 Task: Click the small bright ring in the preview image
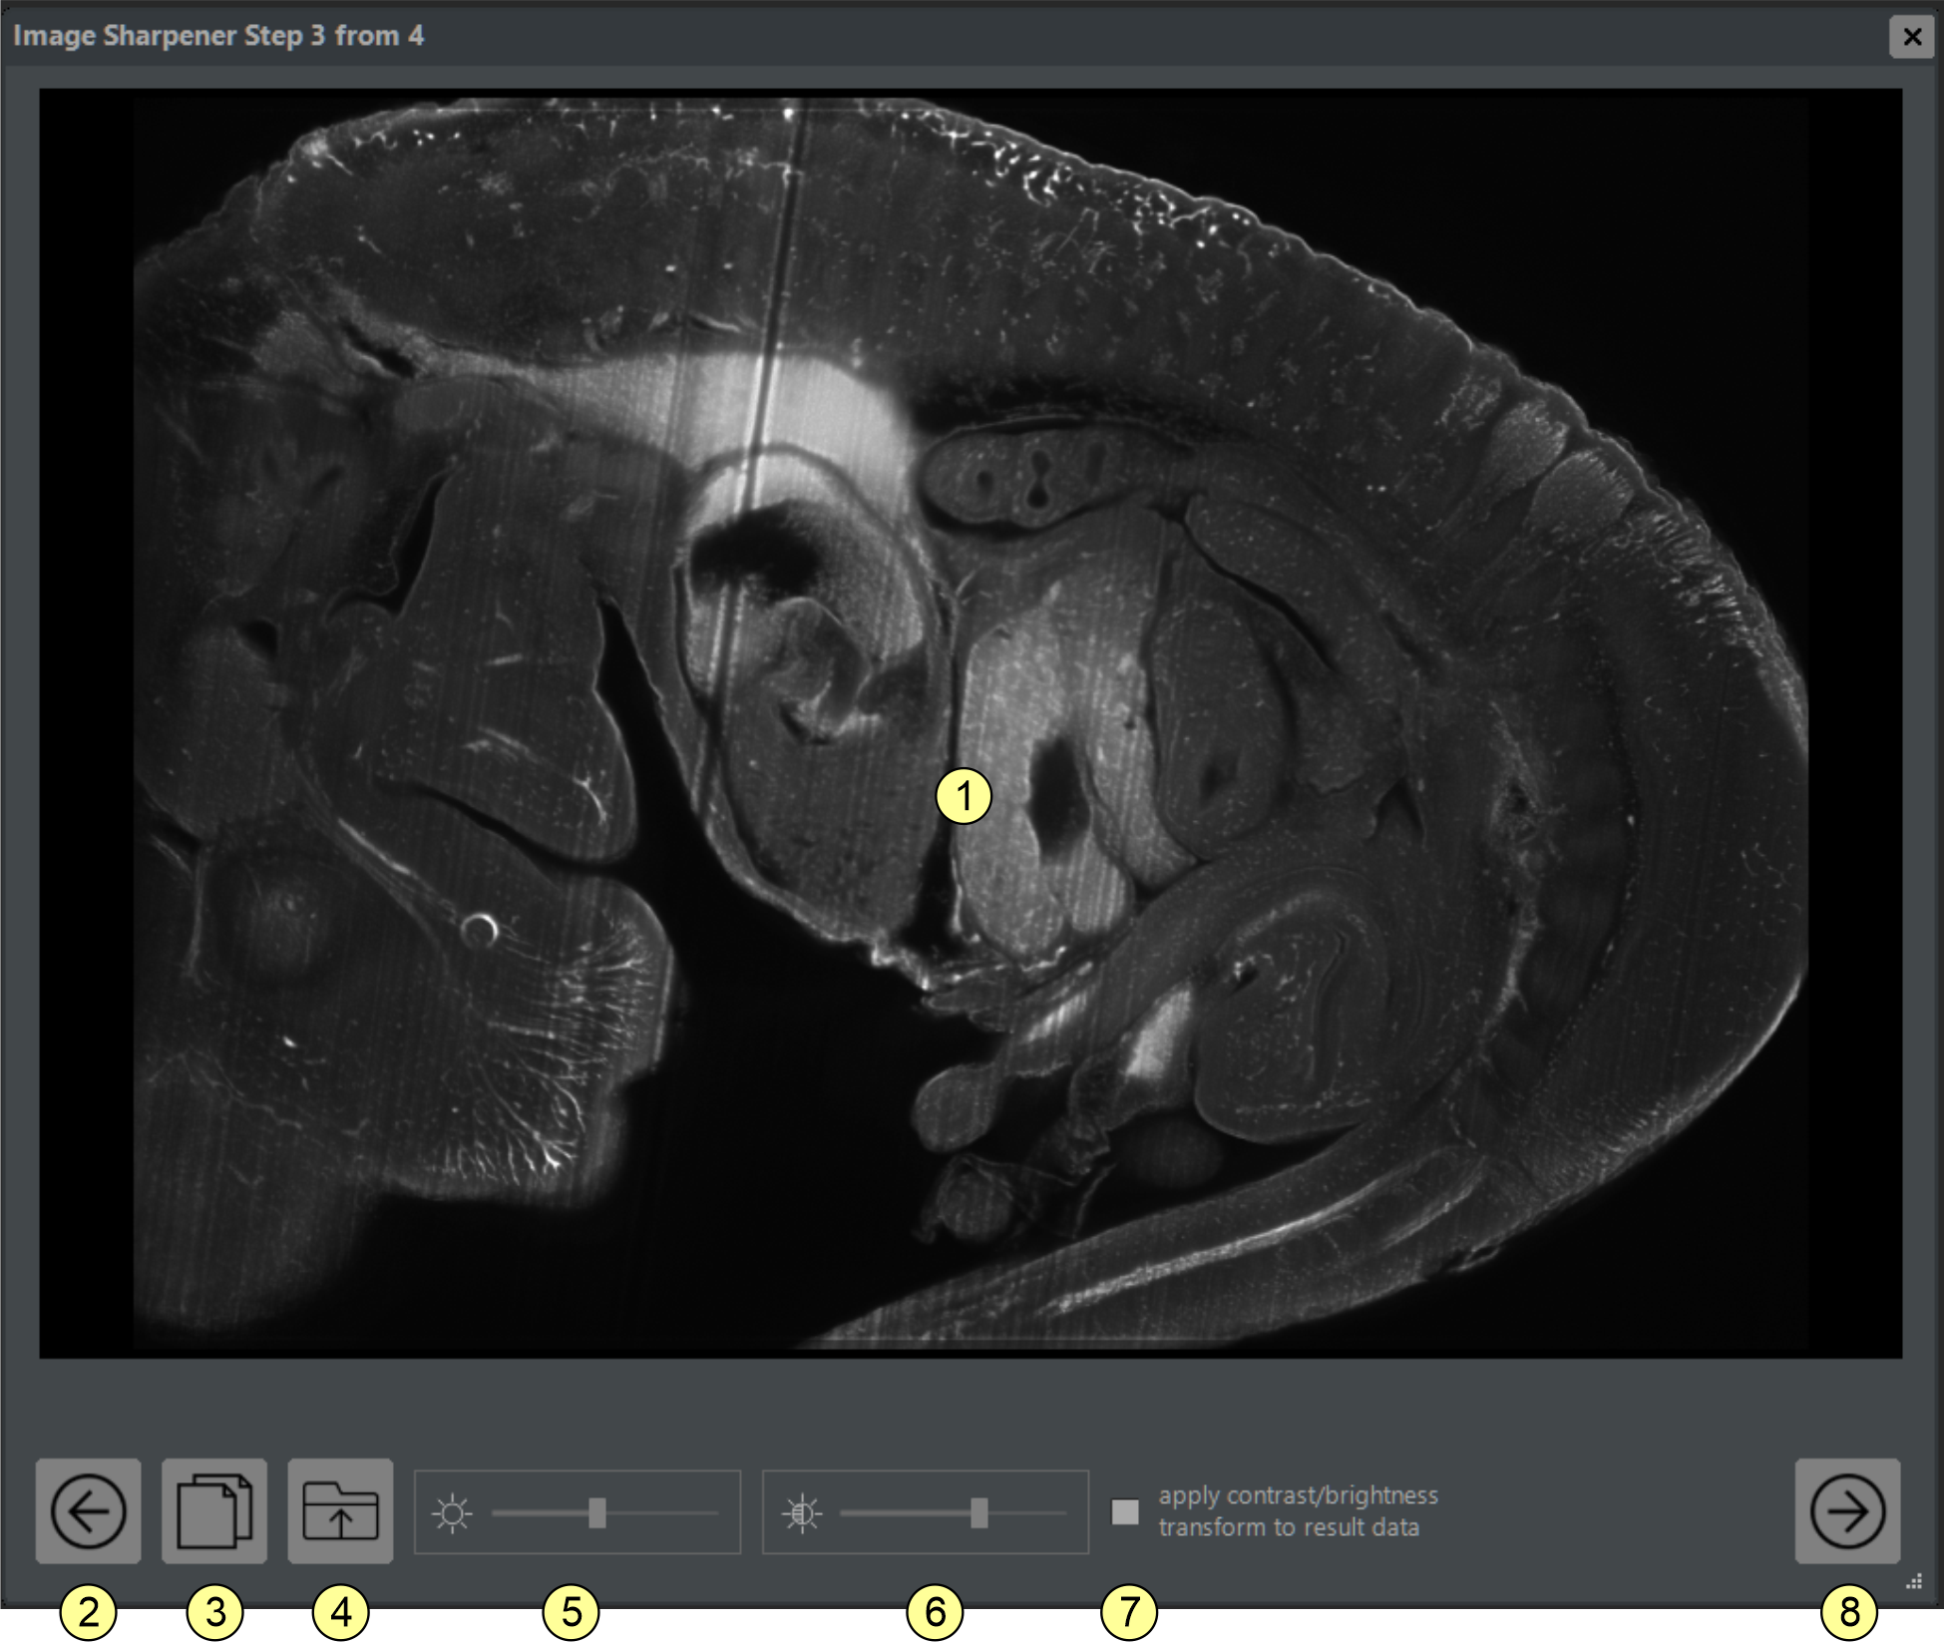[480, 929]
